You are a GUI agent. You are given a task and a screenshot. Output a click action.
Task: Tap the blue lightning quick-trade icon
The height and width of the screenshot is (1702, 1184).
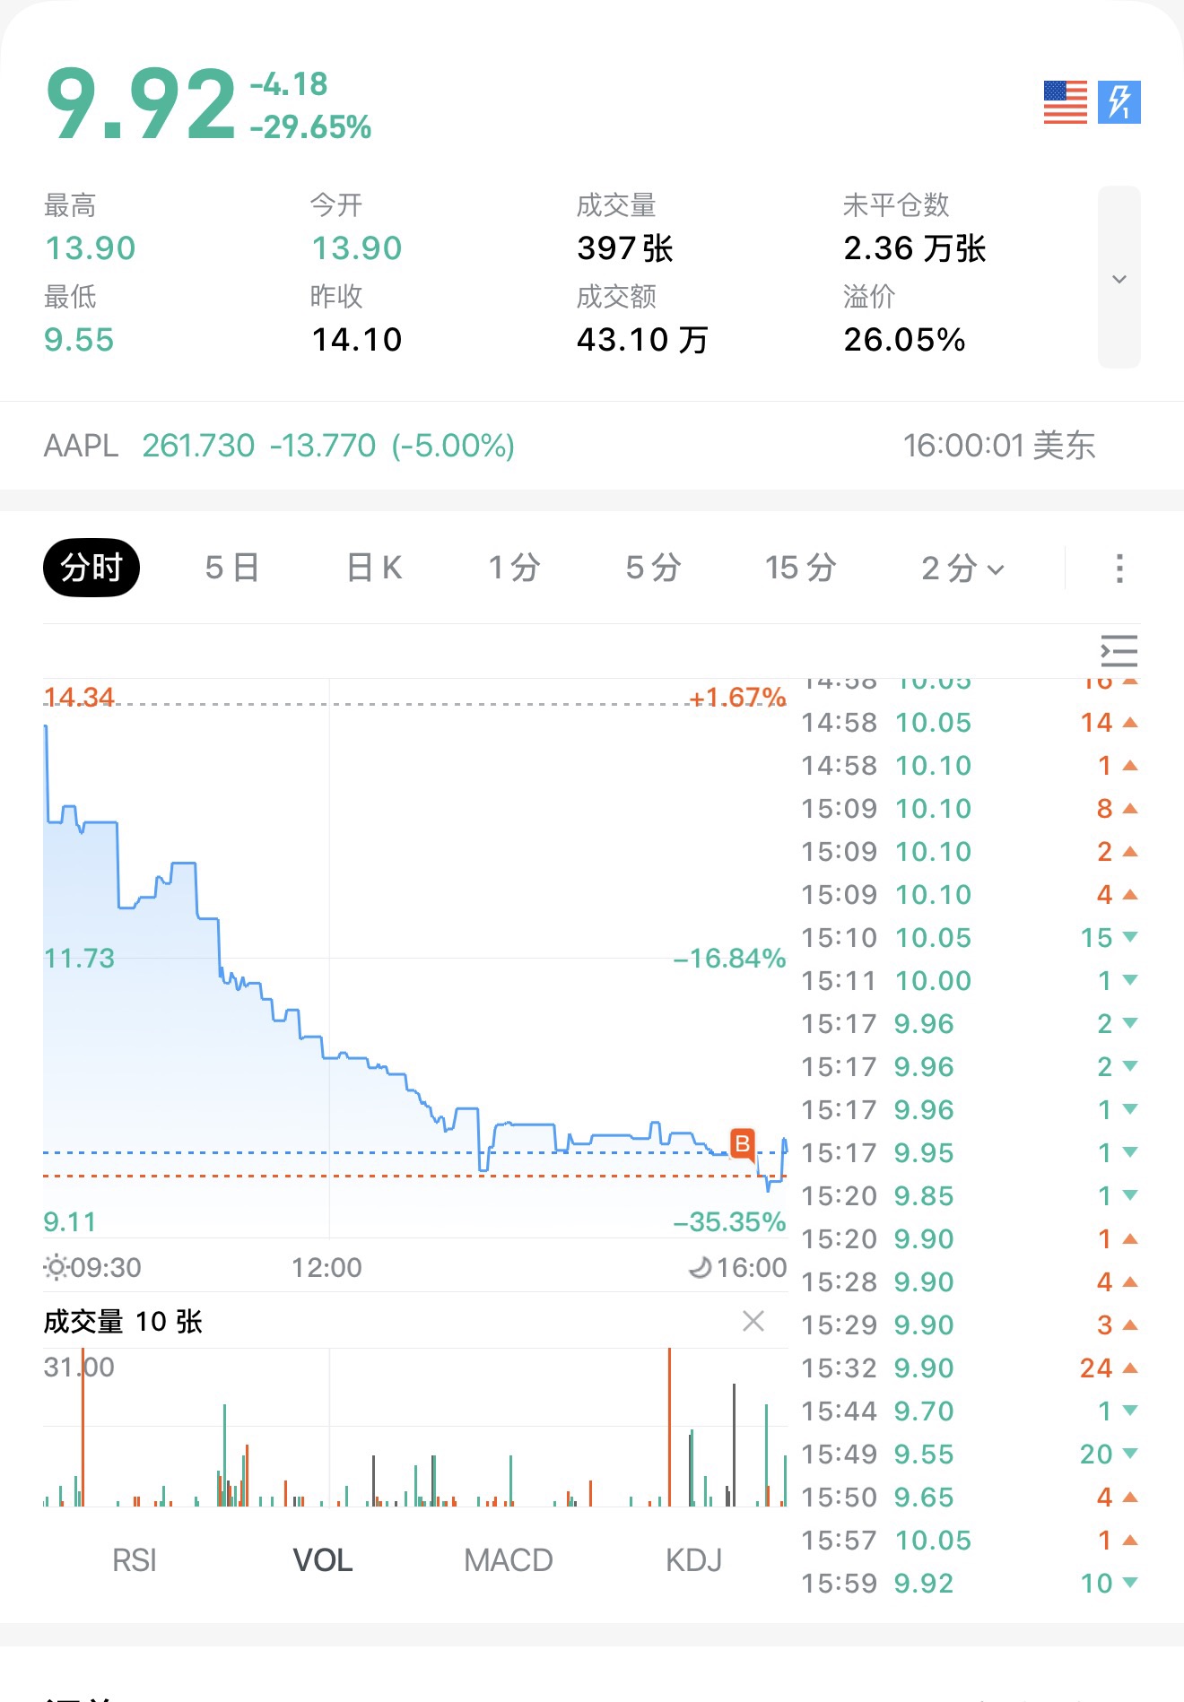point(1119,102)
